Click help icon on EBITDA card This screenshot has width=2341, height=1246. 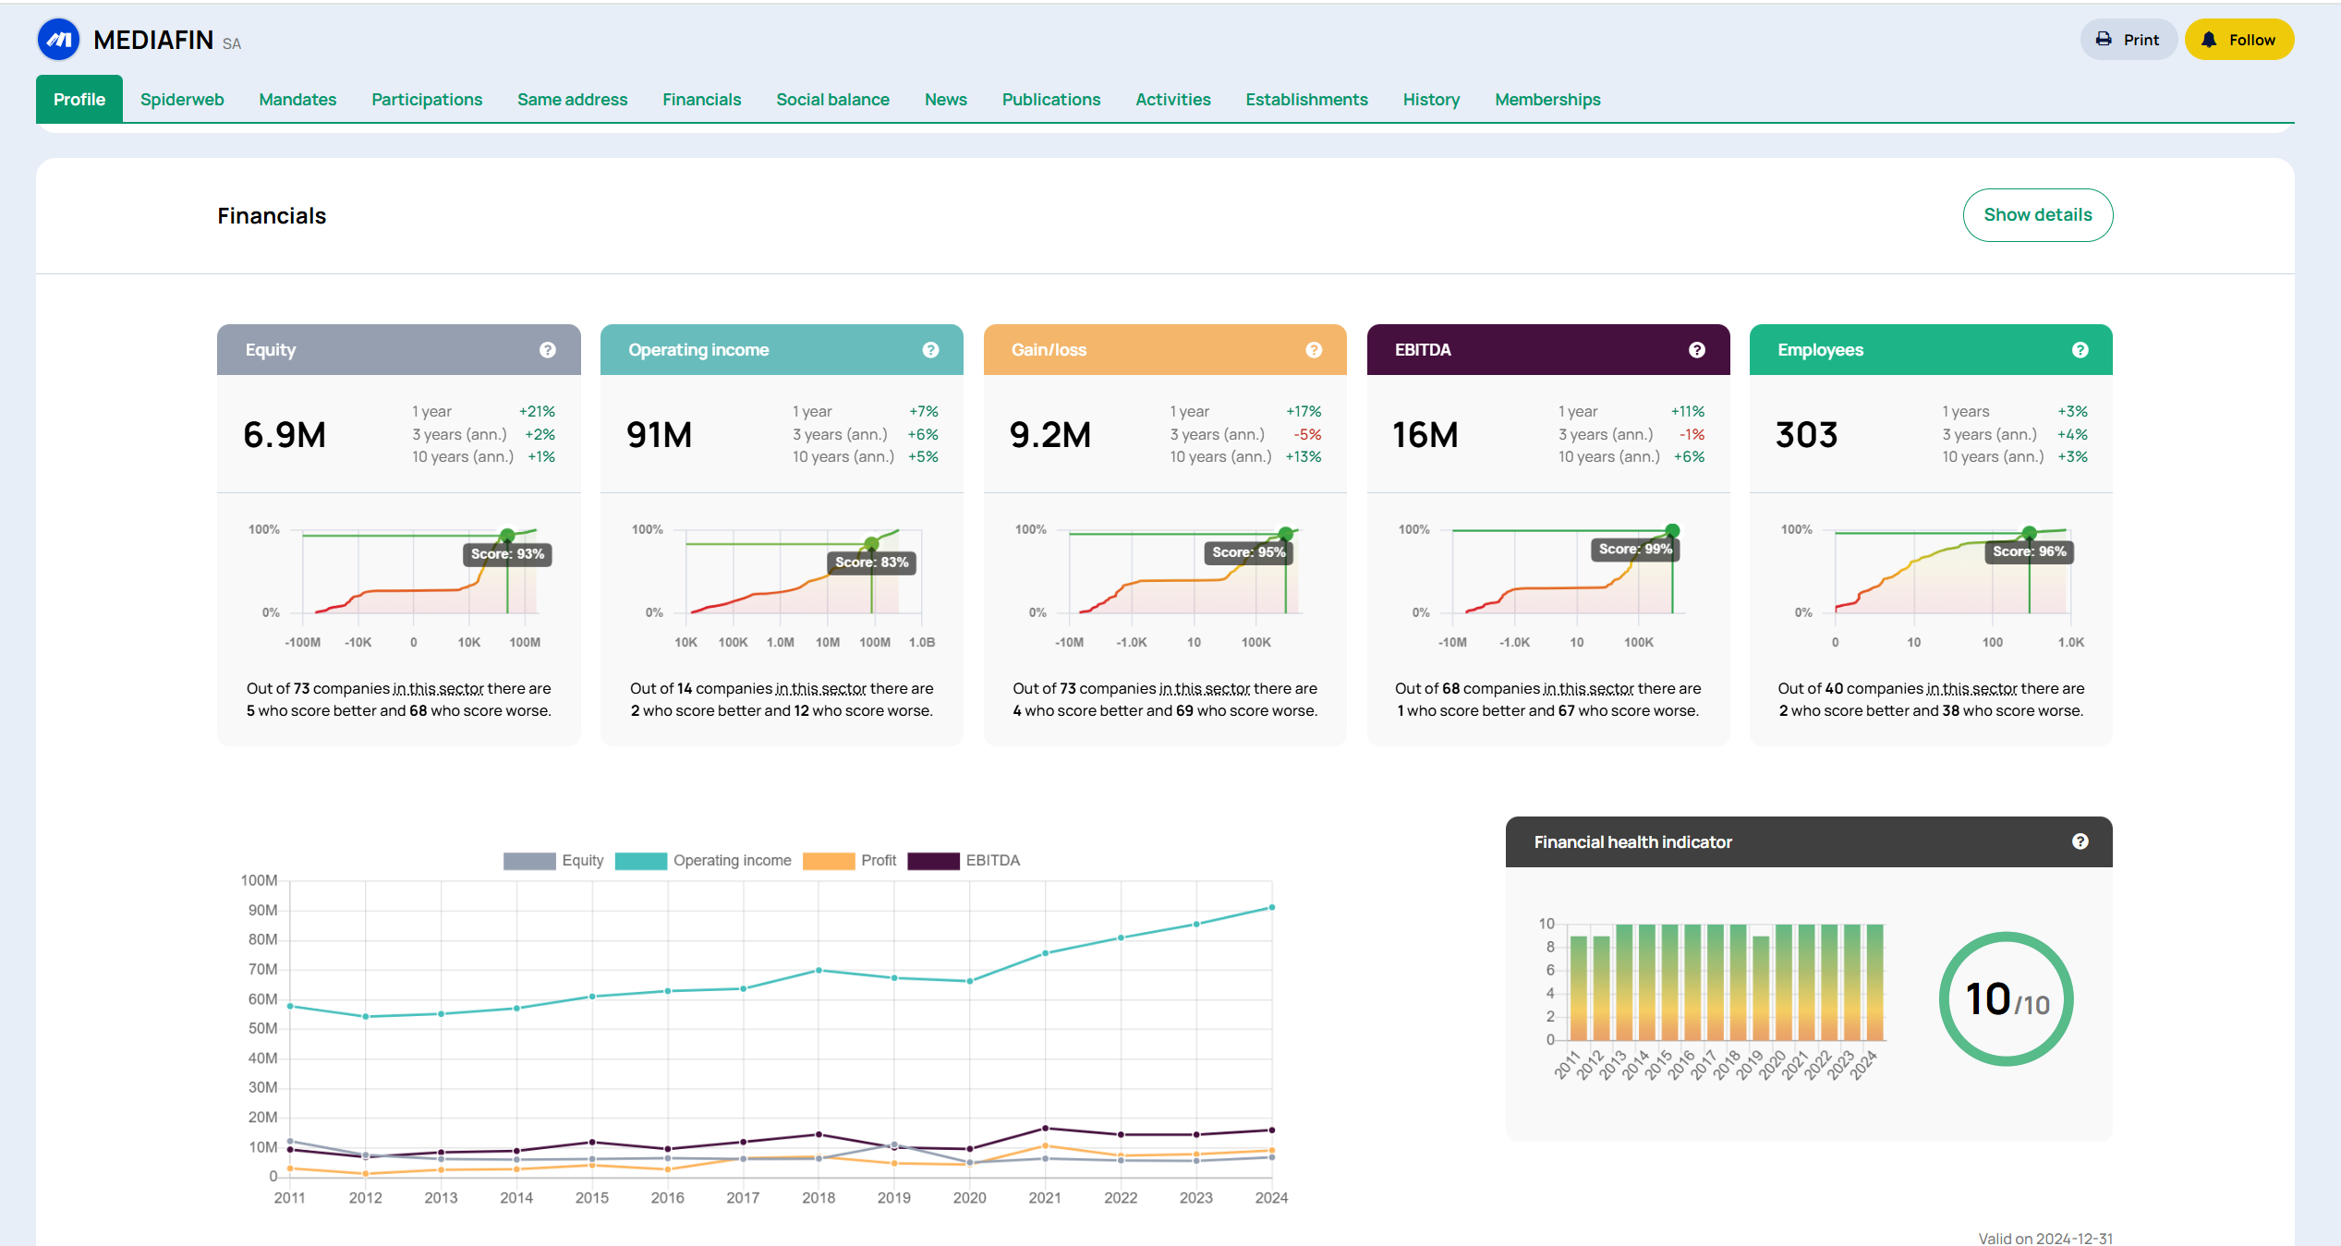pos(1697,350)
